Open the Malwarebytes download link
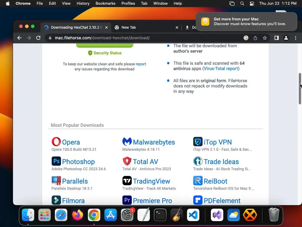Viewport: 302px width, 227px height. tap(154, 142)
